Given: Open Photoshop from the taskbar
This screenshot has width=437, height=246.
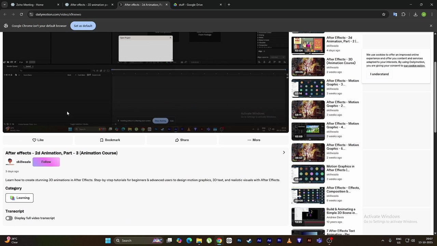Looking at the screenshot, I should tap(239, 241).
